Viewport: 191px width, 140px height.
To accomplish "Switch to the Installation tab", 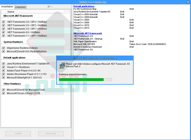I will (7, 7).
